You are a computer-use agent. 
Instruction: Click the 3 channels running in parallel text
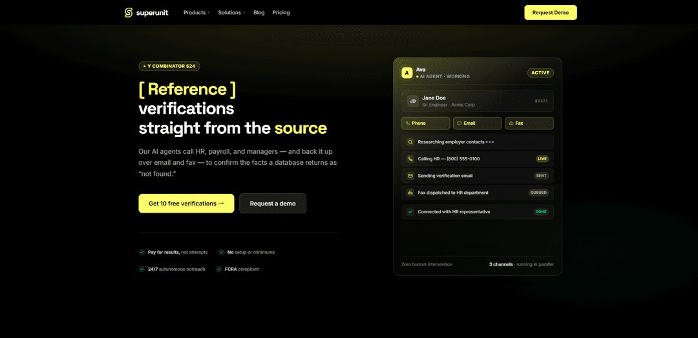(x=522, y=264)
